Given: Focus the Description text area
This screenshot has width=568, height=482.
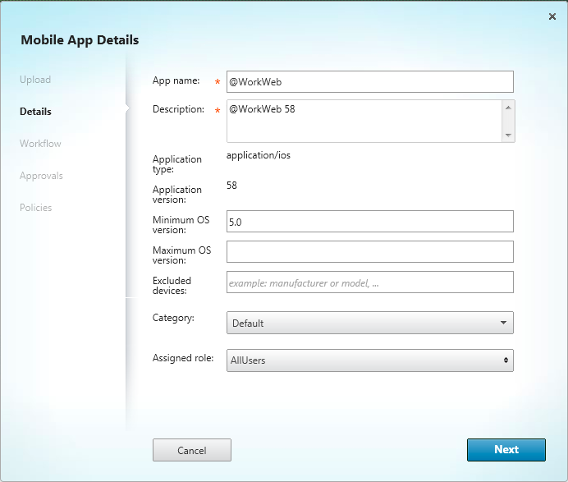Looking at the screenshot, I should (x=363, y=121).
